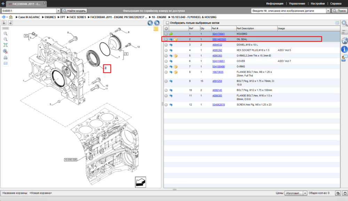
Task: Collapse diagram panel with left arrow button
Action: 4,22
